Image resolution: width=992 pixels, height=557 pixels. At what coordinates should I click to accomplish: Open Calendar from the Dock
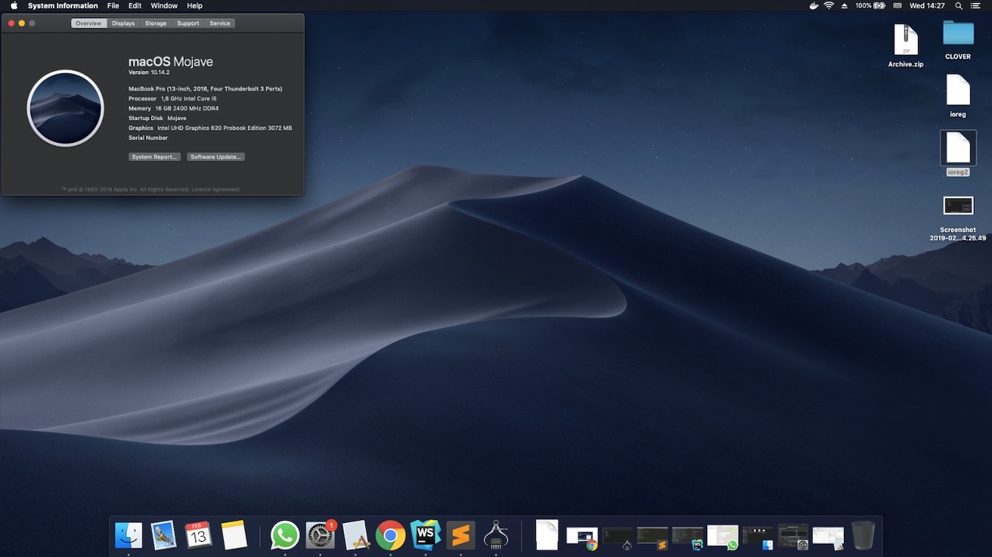[x=198, y=535]
